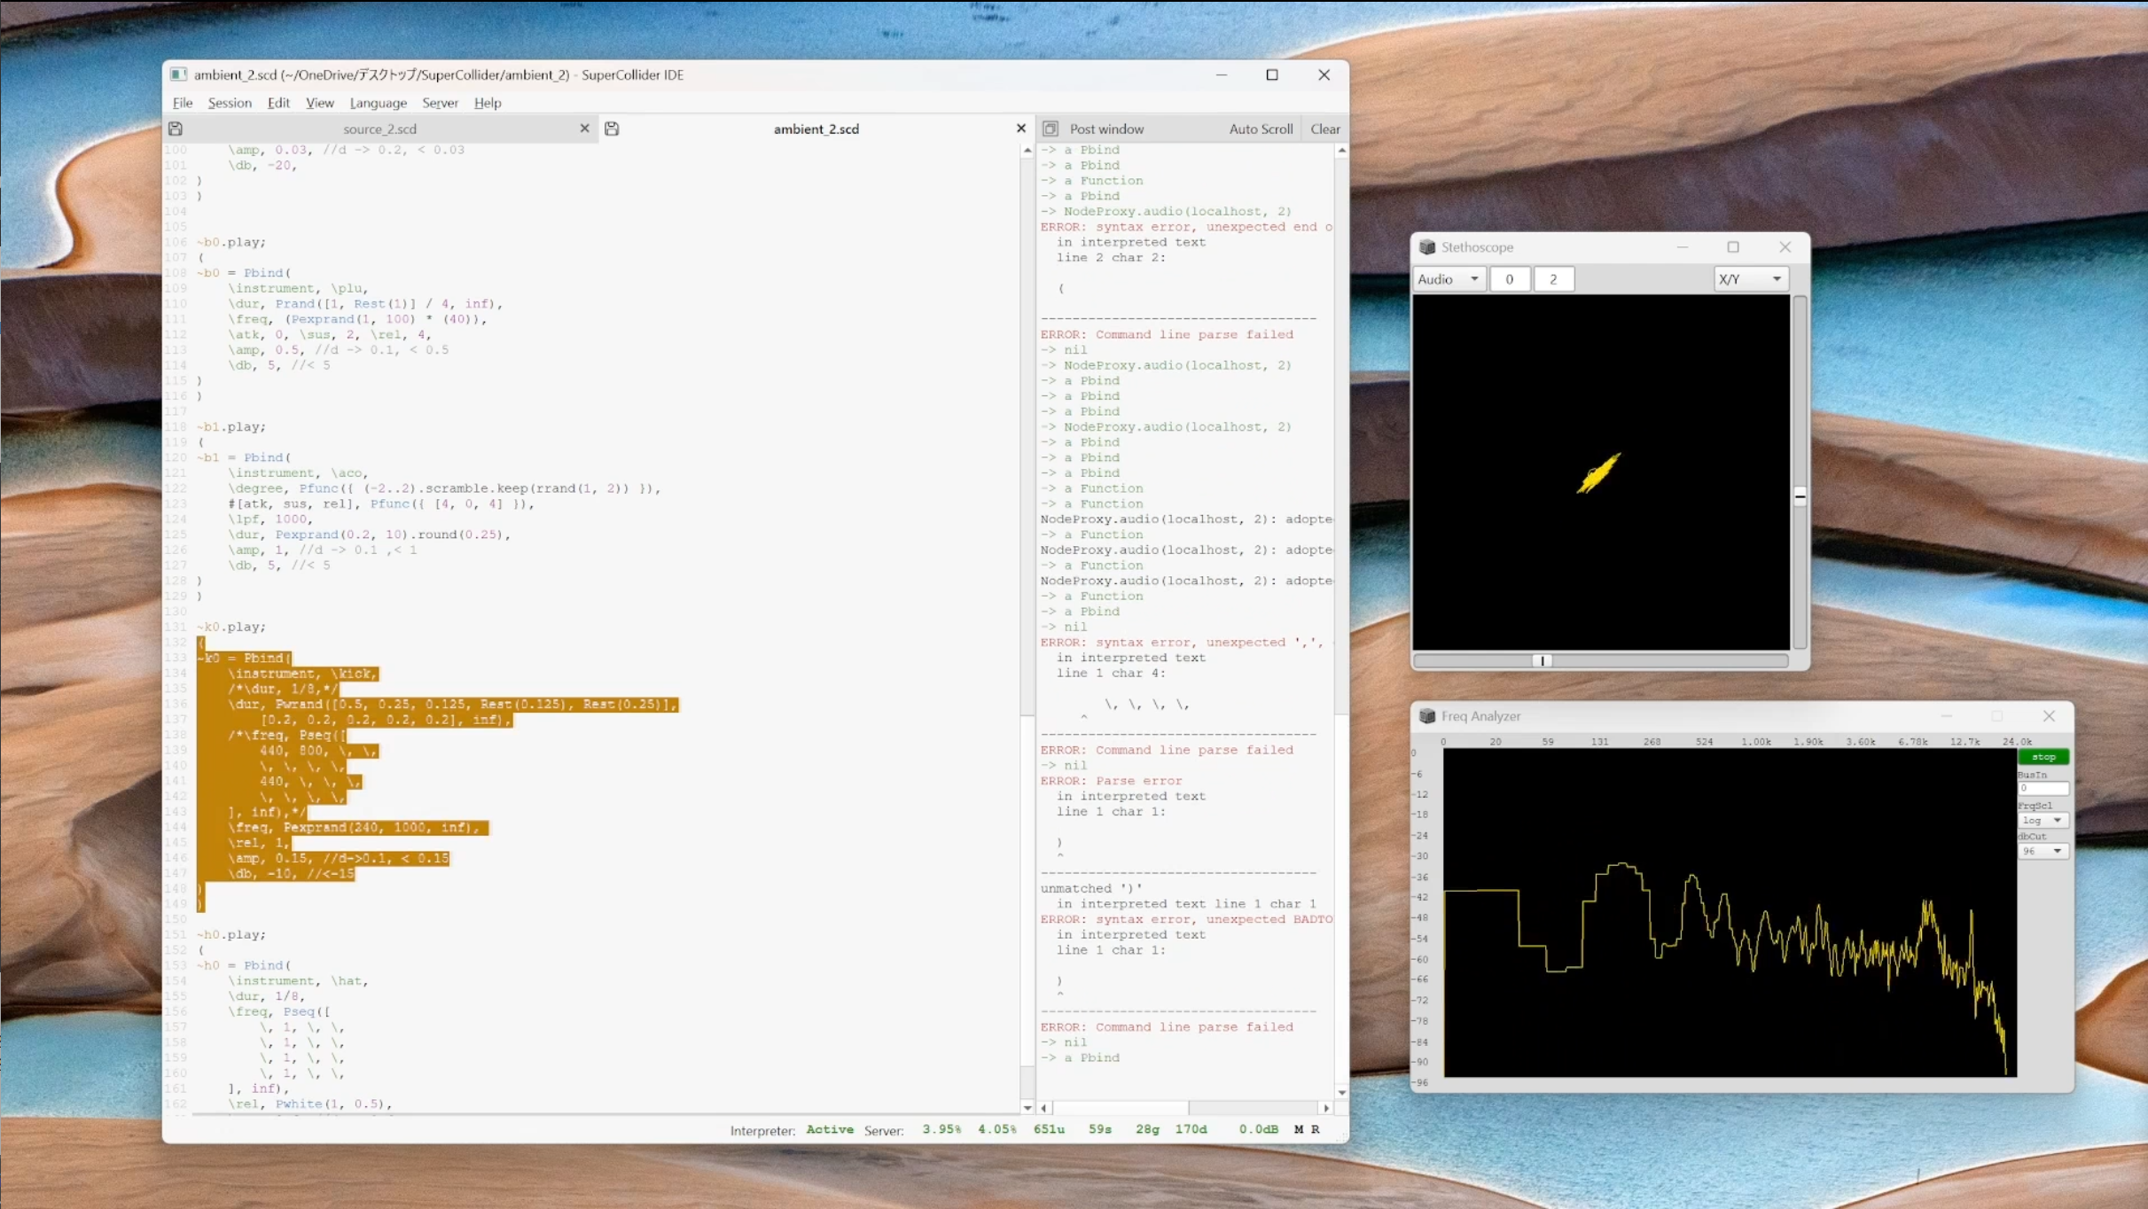2148x1209 pixels.
Task: Click the save icon beside ambient_2.scd tab
Action: [612, 129]
